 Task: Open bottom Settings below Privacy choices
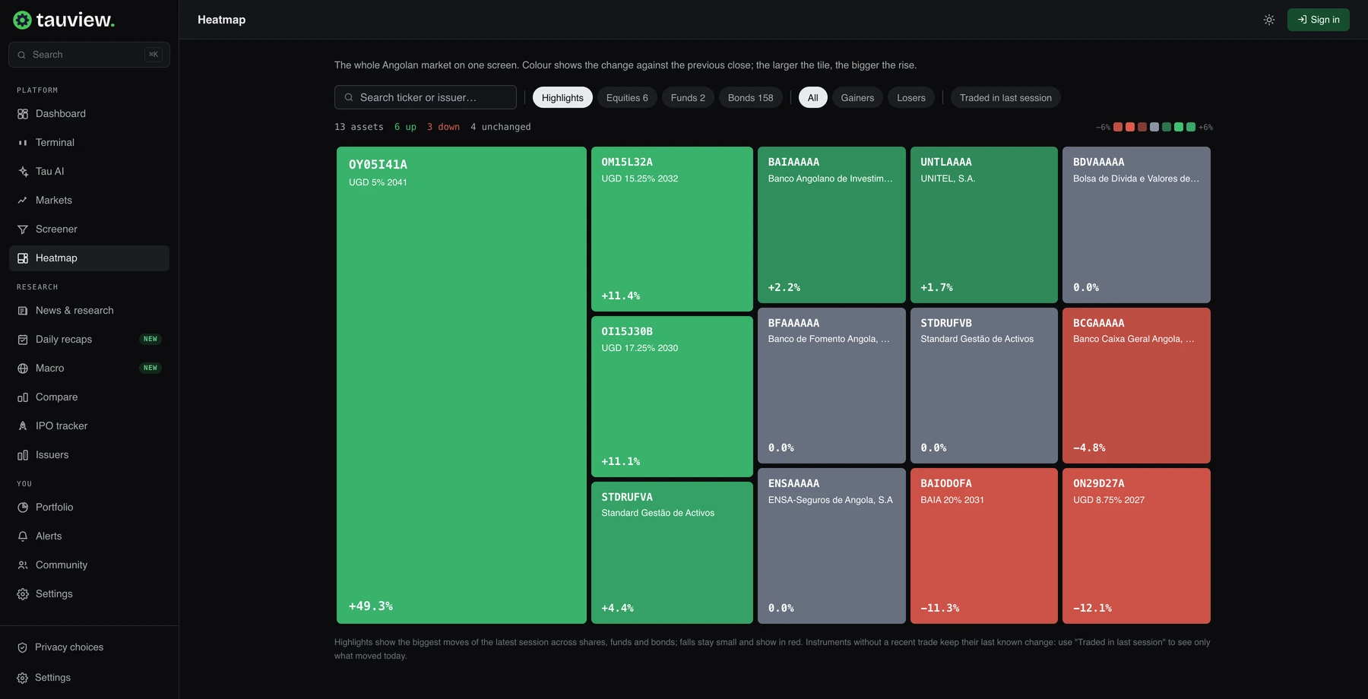[x=89, y=678]
